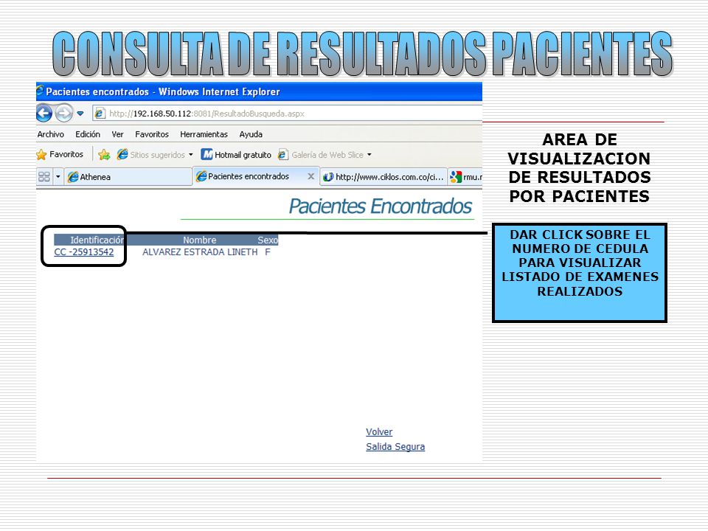This screenshot has width=708, height=531.
Task: Click the CC -25913542 identification link
Action: click(84, 252)
